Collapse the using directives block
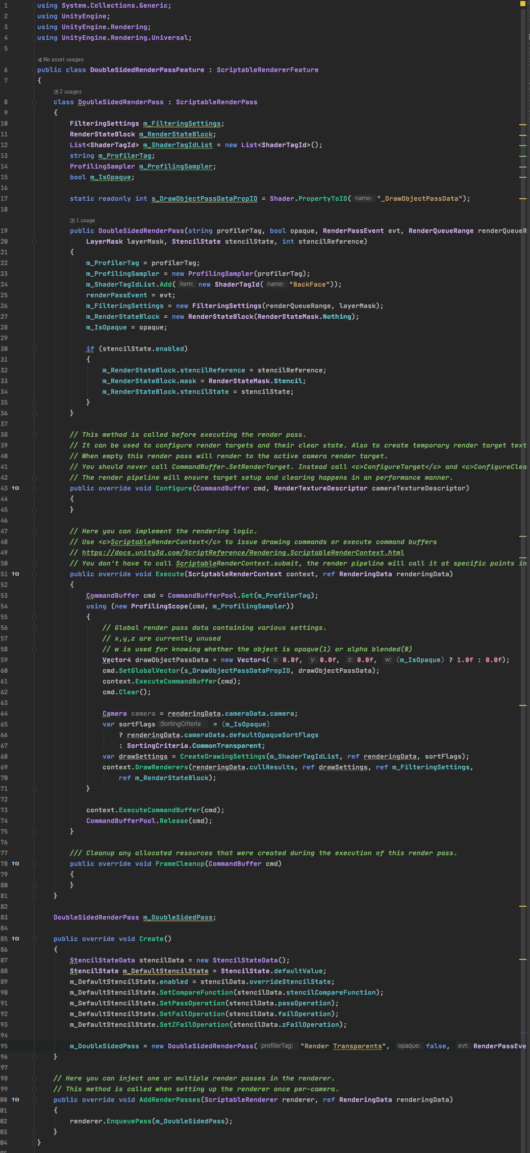 coord(34,6)
